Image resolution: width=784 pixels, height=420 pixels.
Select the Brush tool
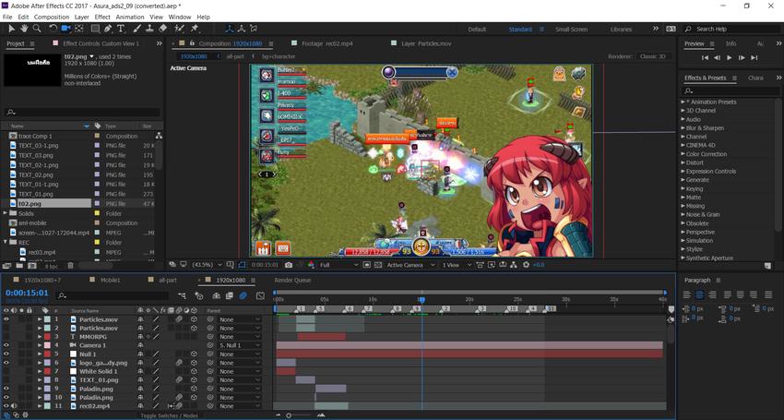pos(137,29)
